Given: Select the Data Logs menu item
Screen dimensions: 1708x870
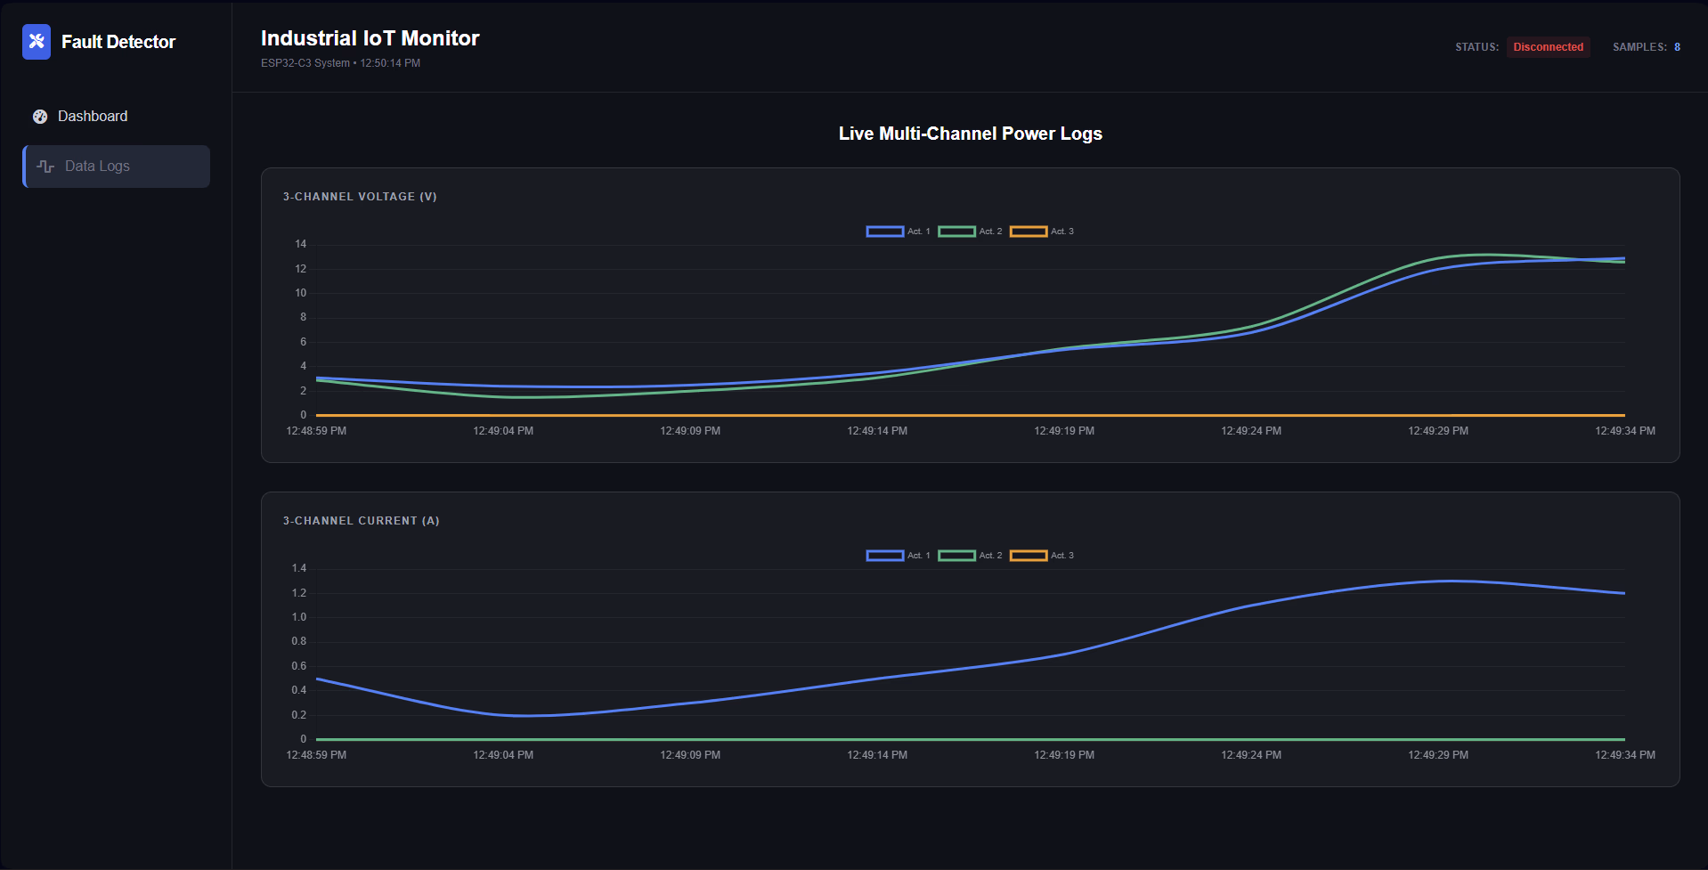Looking at the screenshot, I should (x=116, y=167).
